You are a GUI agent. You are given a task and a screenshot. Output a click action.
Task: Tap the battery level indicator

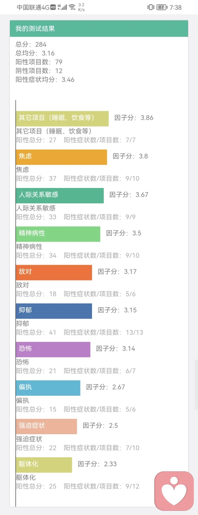click(162, 7)
